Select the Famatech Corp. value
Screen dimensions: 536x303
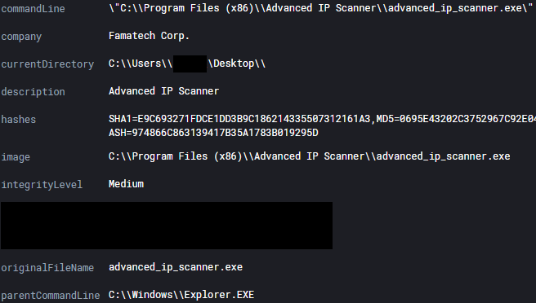[149, 36]
